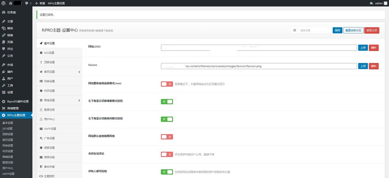
Task: Click the highlighted RiPro主题设置 gear icon in the sidebar
Action: [x=4, y=115]
